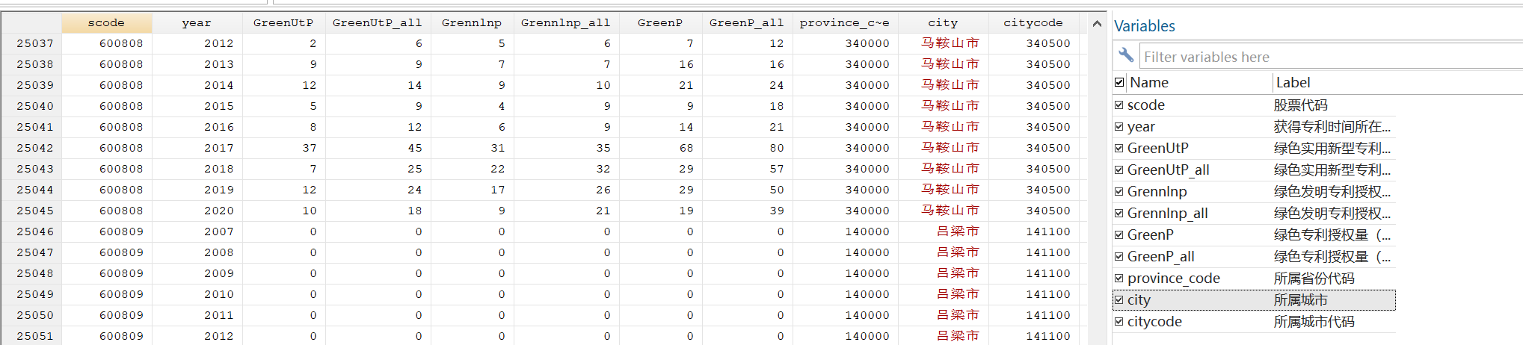Click the label 所属城市代码

click(x=1314, y=322)
